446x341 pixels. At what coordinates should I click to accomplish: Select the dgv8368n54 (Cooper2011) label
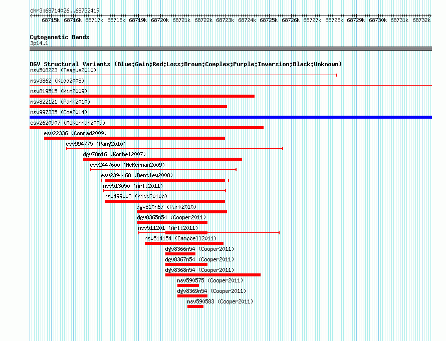pos(199,270)
